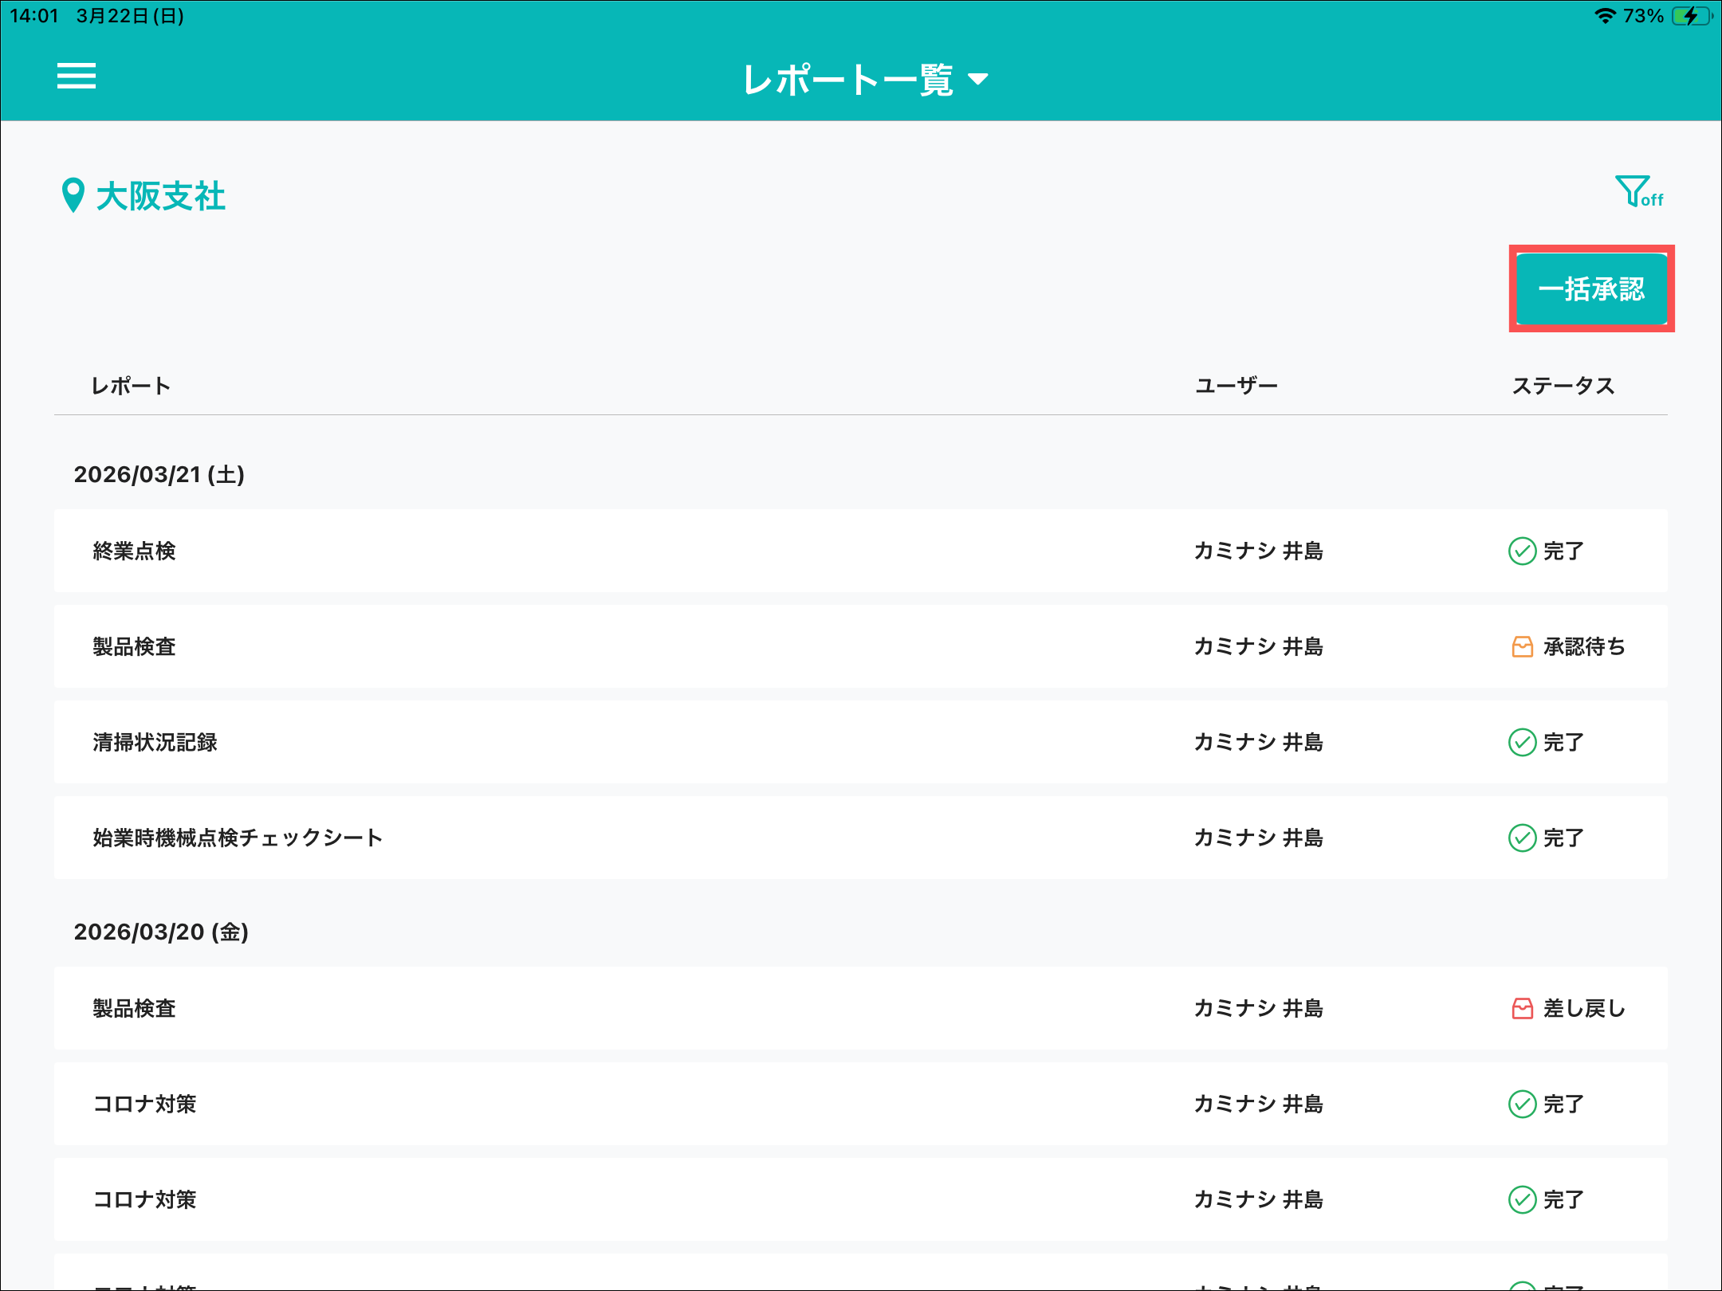Click the 完了 checkmark for 清掃状況記録
1722x1291 pixels.
[1522, 742]
